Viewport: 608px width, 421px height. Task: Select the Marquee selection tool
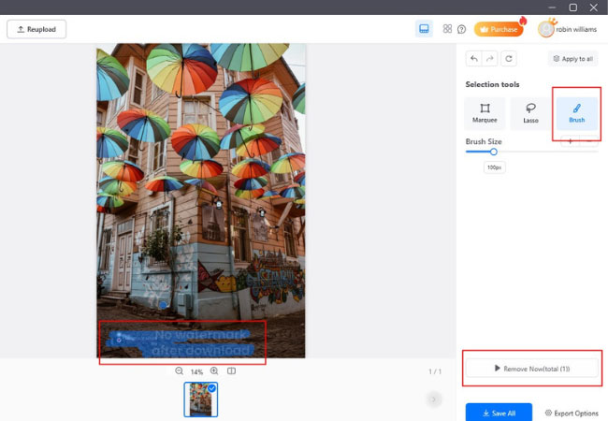pos(485,113)
